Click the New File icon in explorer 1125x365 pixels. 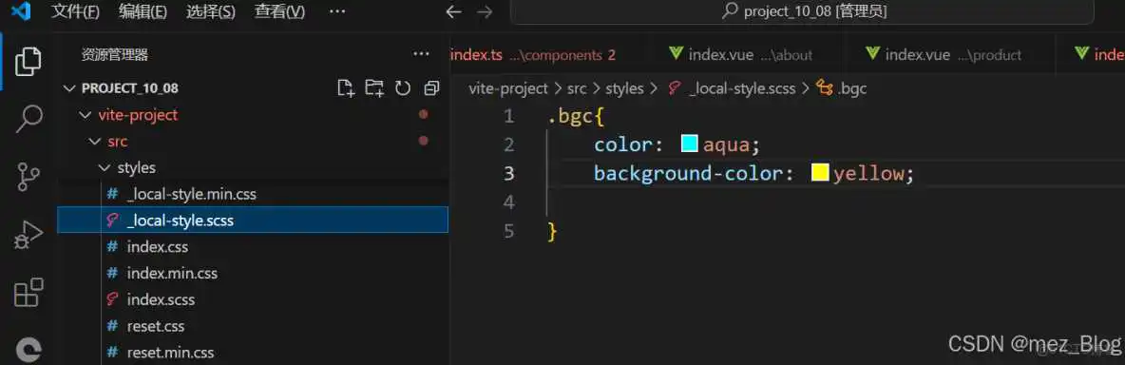[x=346, y=88]
